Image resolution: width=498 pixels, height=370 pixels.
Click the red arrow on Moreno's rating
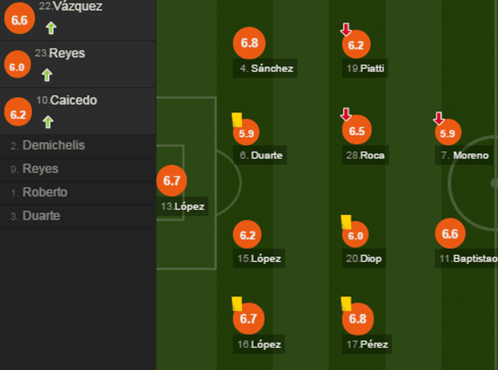pos(438,119)
